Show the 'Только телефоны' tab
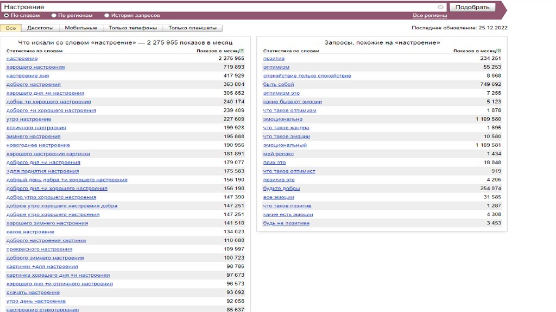This screenshot has height=312, width=556. (132, 28)
